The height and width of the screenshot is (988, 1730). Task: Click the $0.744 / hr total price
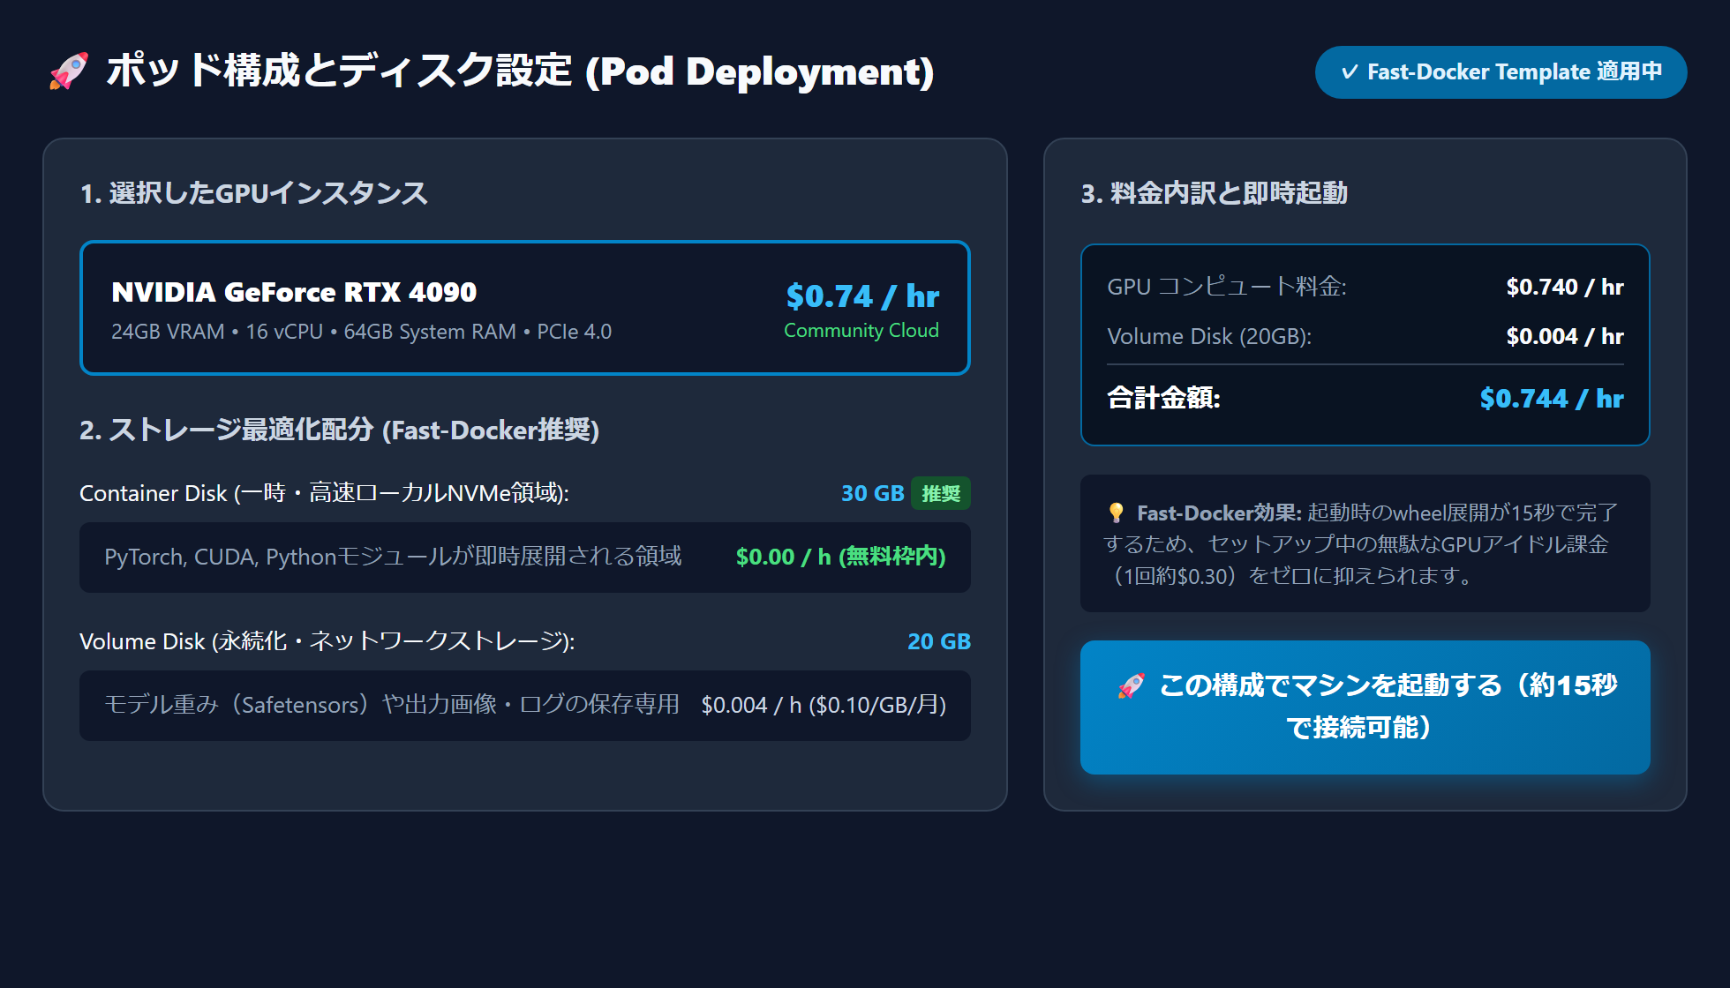(1552, 398)
